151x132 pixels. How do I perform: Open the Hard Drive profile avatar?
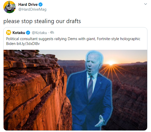(x=9, y=7)
